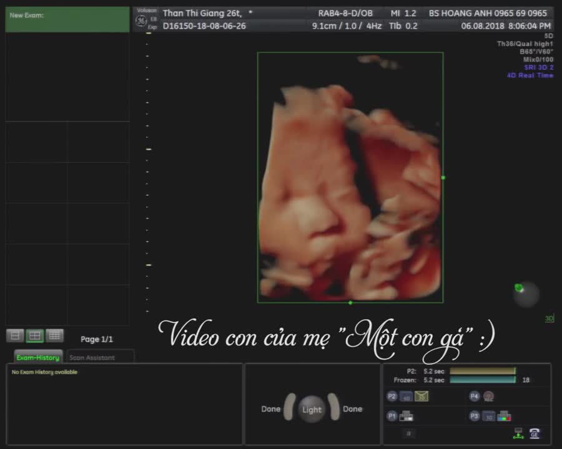Click the 'BS HOANG ANH 0965 69 0965' text
This screenshot has height=449, width=562.
[x=488, y=13]
